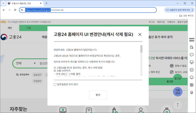Select the 직업훈련 suggested keyword
Viewport: 196px width, 113px height.
pos(37,81)
